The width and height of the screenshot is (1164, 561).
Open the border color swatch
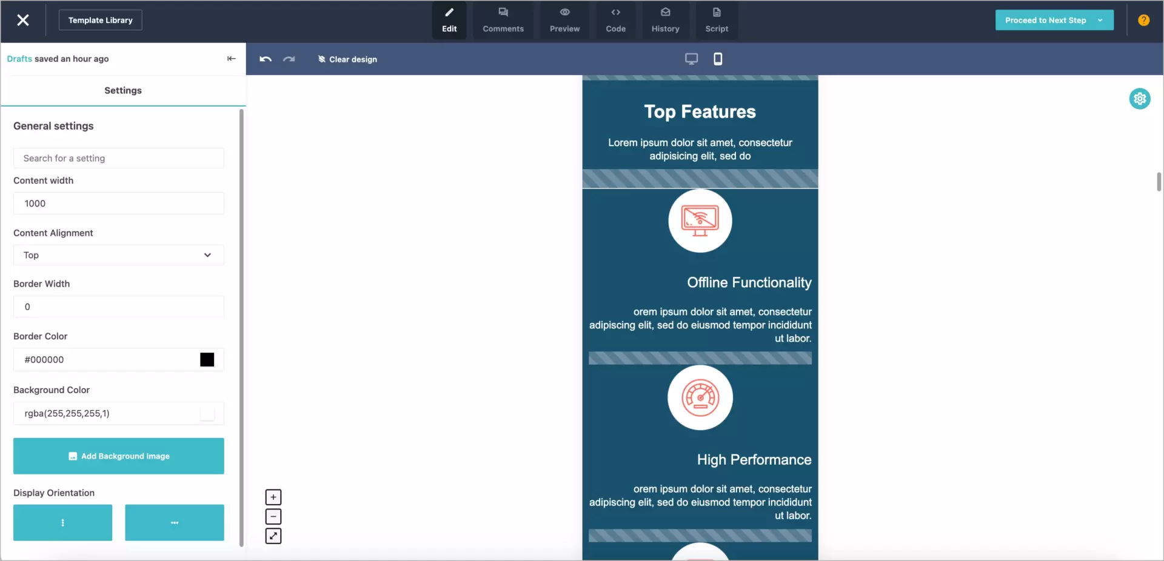tap(207, 359)
